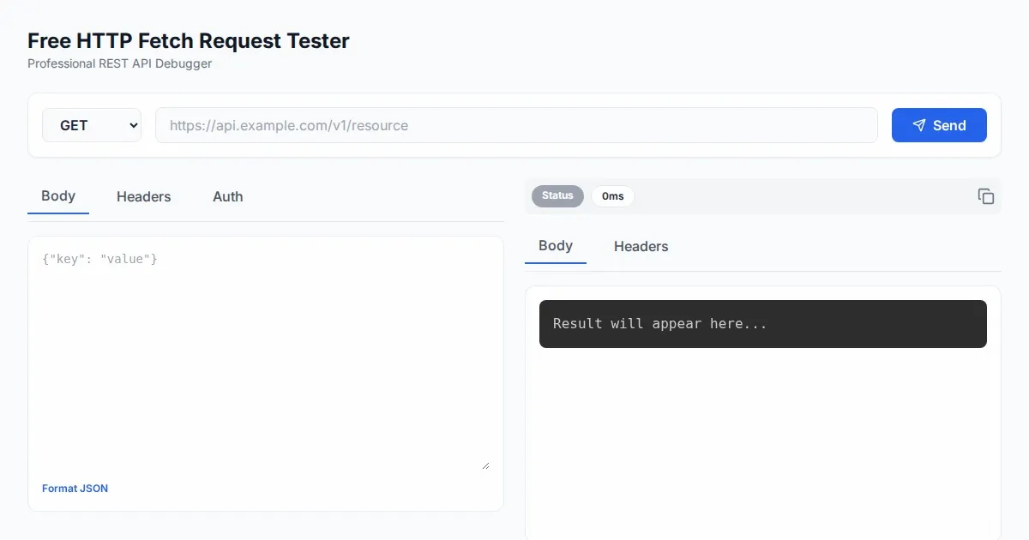The image size is (1029, 540).
Task: Click the textarea resize handle
Action: click(x=485, y=465)
